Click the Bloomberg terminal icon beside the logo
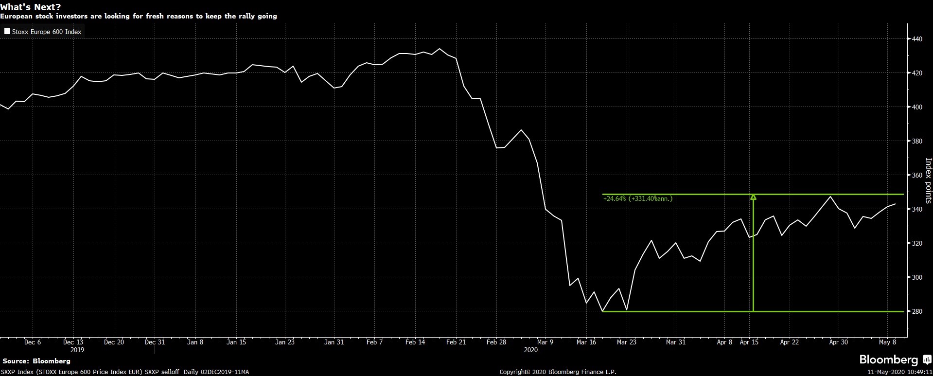This screenshot has width=933, height=377. click(x=927, y=360)
